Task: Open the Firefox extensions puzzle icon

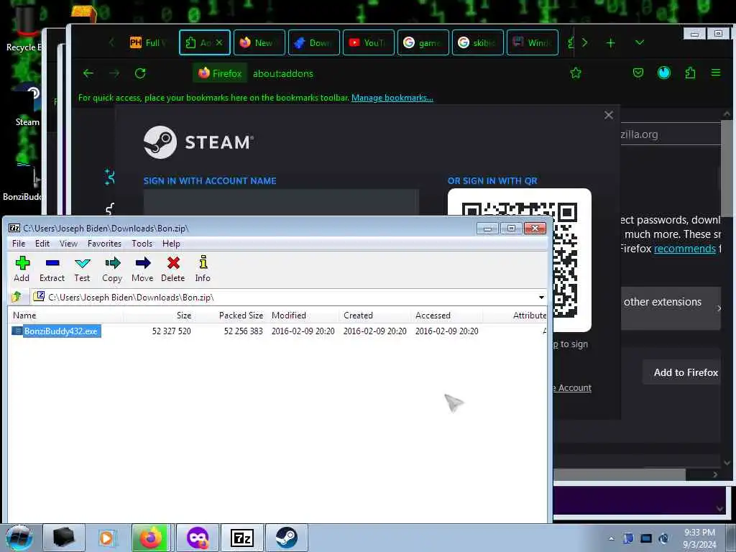Action: (x=690, y=73)
